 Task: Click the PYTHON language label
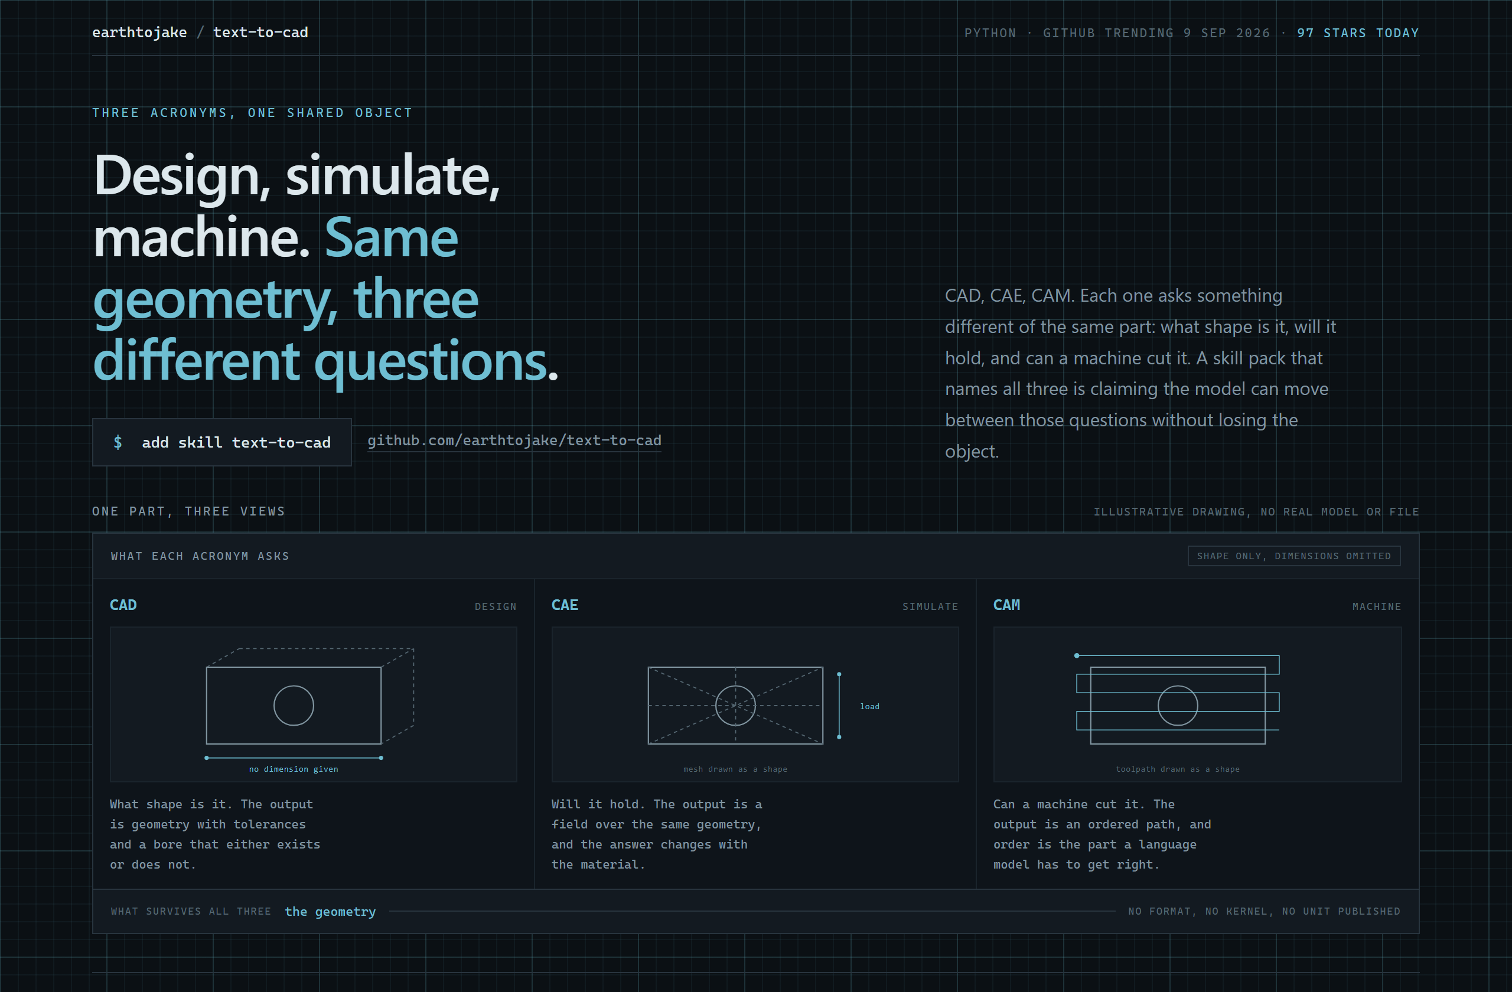click(x=990, y=33)
